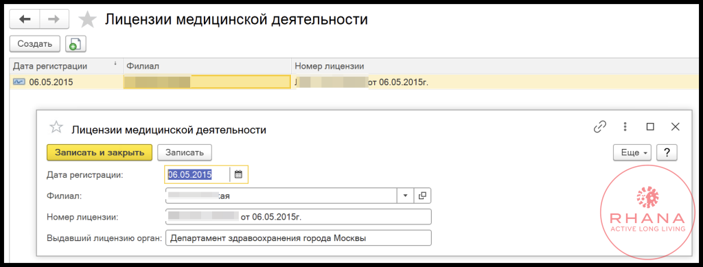Click the Номер лицензии column header
Image resolution: width=703 pixels, height=267 pixels.
point(496,67)
